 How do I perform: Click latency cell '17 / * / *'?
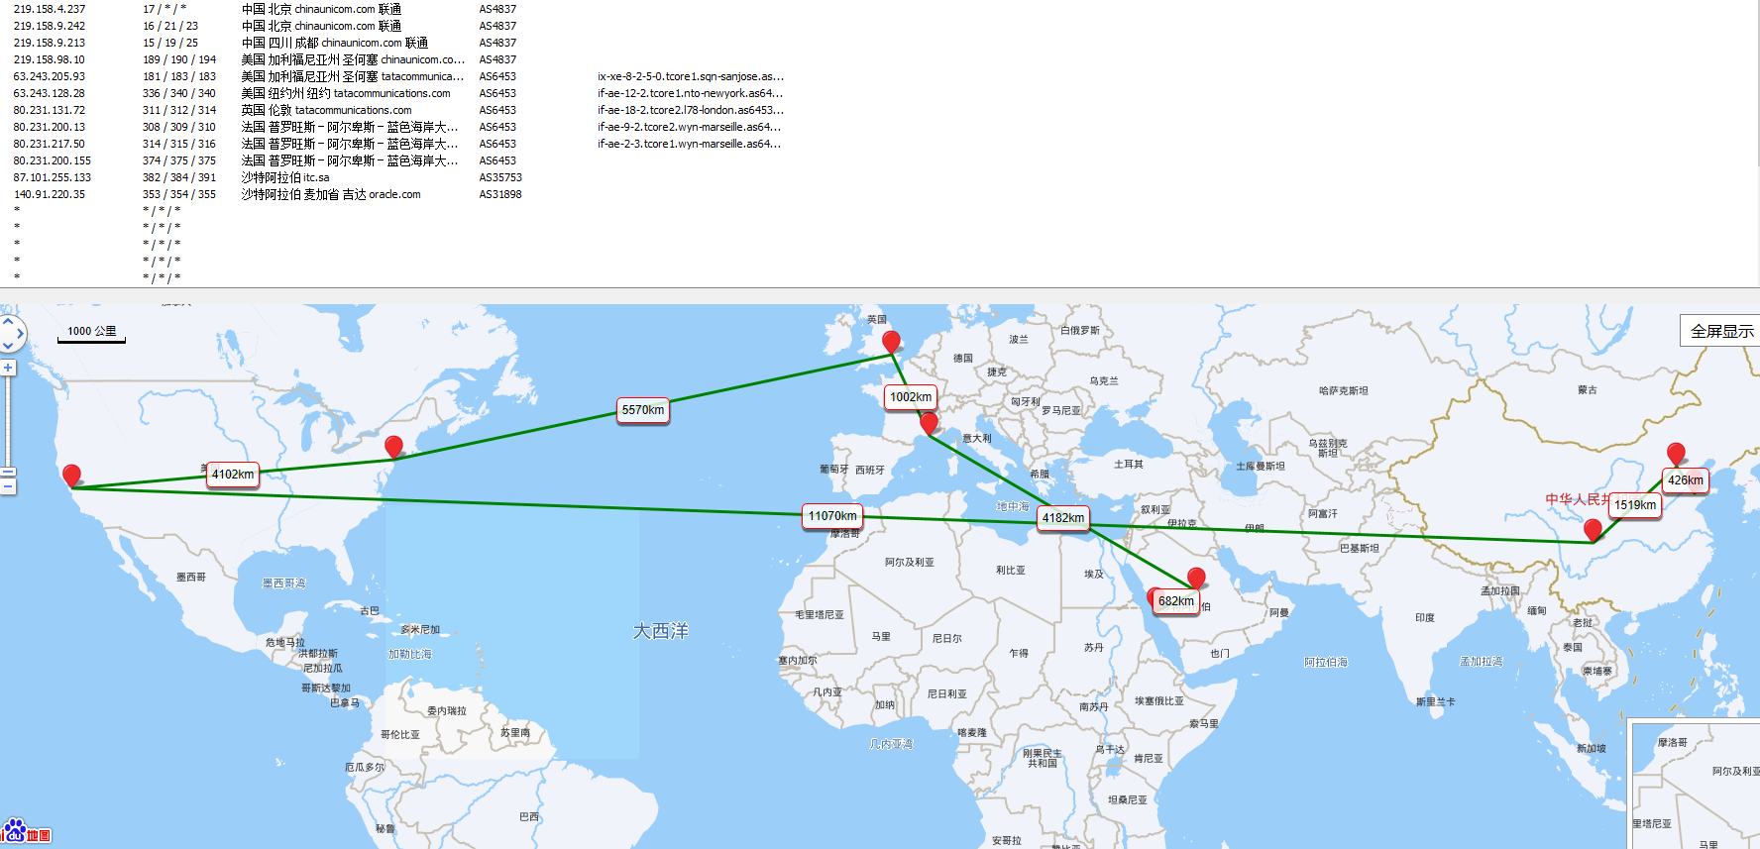point(165,9)
